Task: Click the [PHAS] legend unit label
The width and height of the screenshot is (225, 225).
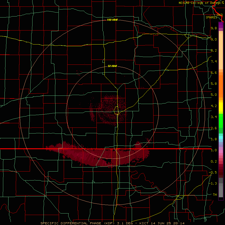Action: click(211, 17)
